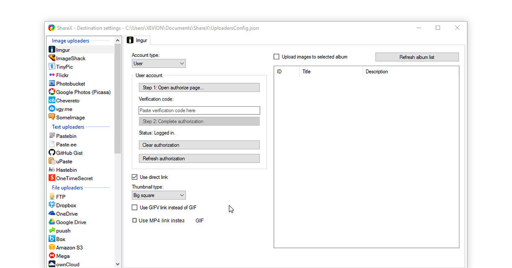This screenshot has width=512, height=268.
Task: Switch to the Imgur tab
Action: pyautogui.click(x=137, y=40)
